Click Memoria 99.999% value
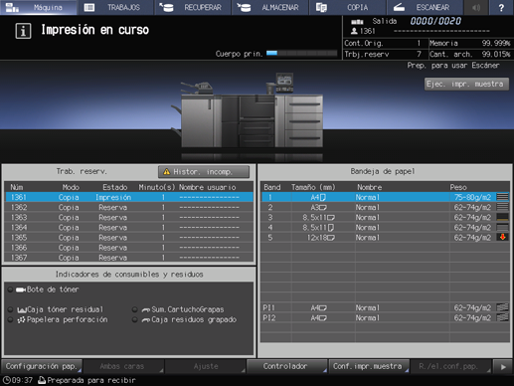514x386 pixels. click(x=496, y=43)
